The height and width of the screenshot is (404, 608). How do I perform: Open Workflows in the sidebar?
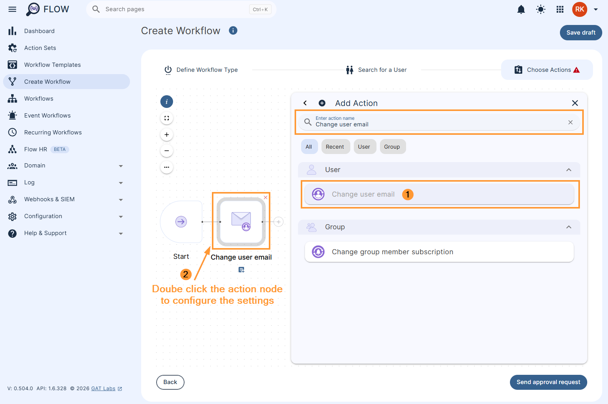coord(67,99)
